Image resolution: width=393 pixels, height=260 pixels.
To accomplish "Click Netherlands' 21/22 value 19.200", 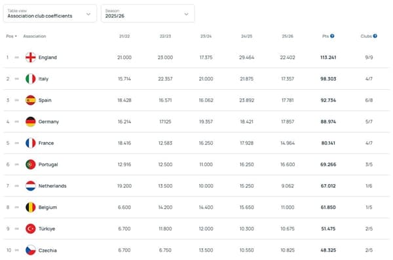I will 124,186.
